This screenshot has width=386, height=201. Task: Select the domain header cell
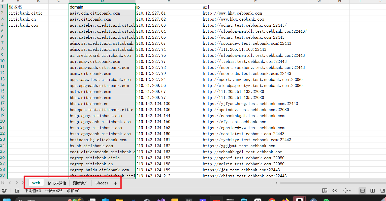pos(102,7)
